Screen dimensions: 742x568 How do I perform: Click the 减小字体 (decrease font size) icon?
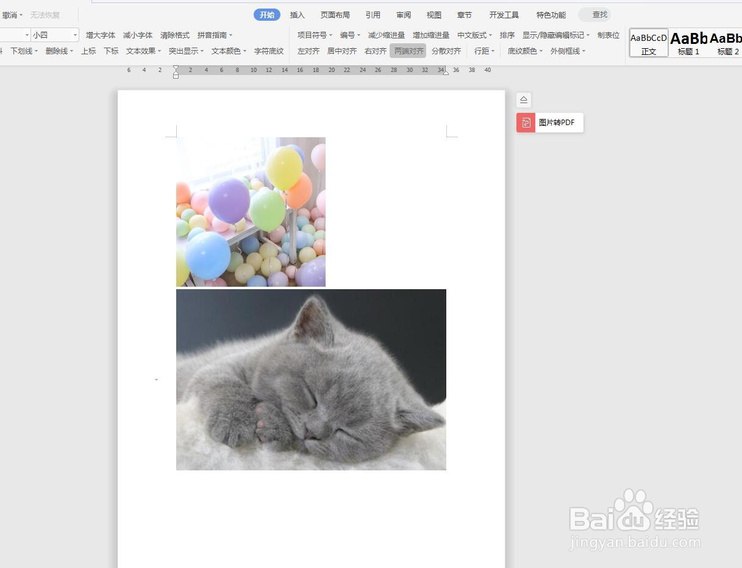click(138, 35)
